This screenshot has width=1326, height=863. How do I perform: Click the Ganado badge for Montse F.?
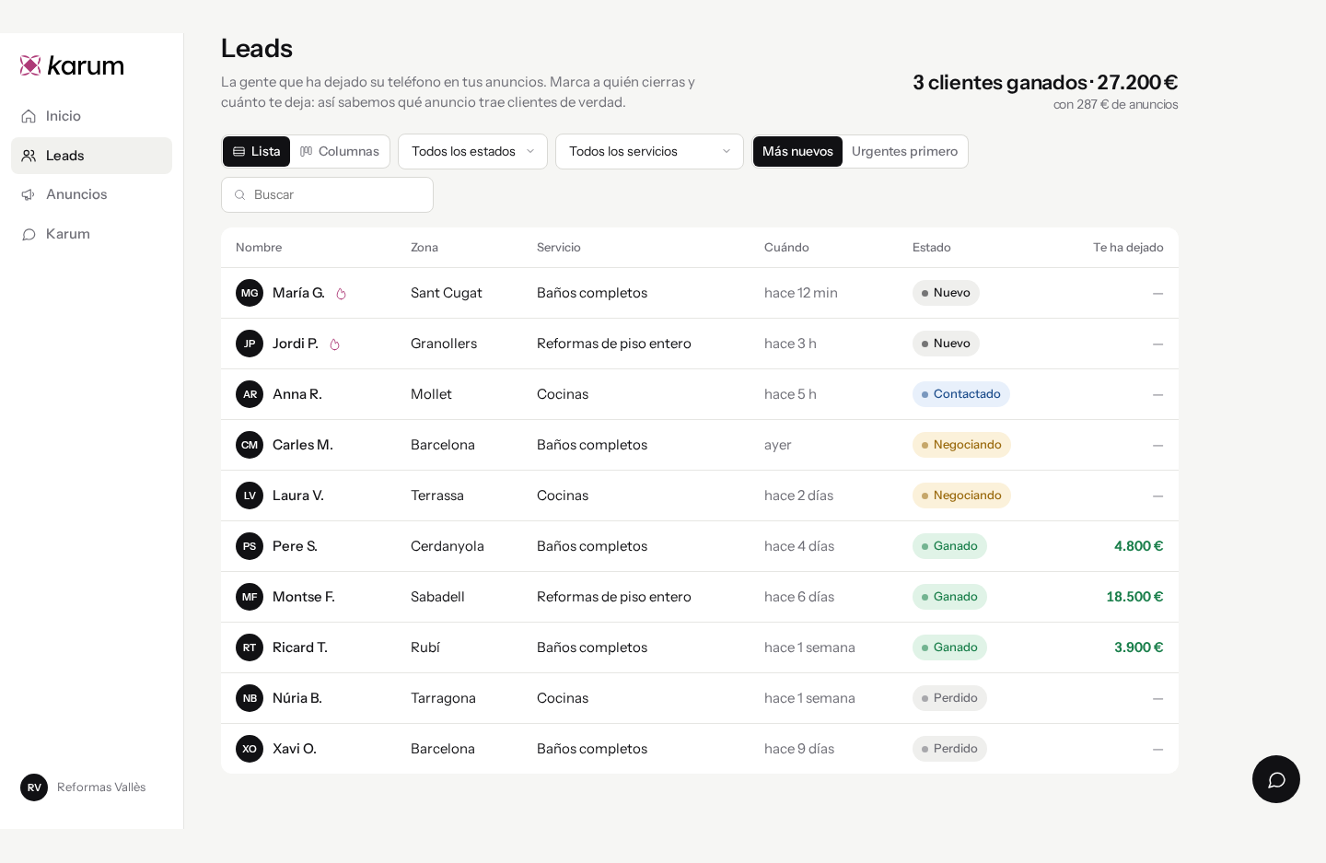click(x=949, y=597)
